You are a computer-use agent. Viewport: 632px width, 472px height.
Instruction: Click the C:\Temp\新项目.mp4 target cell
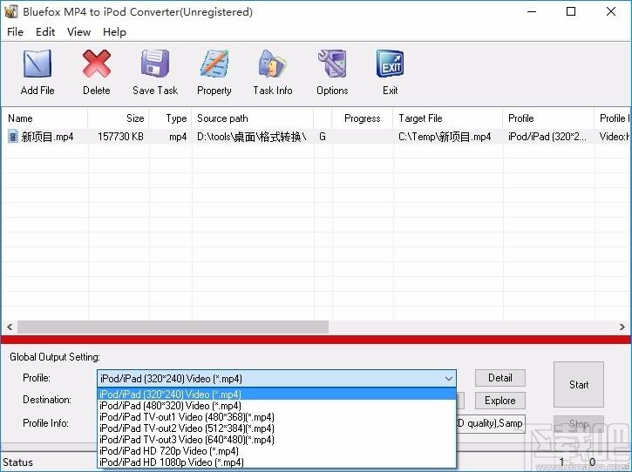click(x=445, y=137)
